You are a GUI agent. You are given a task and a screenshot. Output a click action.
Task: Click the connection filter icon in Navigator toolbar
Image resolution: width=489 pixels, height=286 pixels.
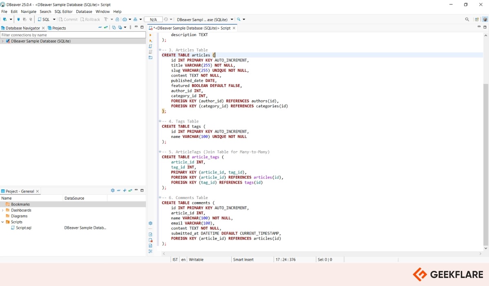(120, 27)
